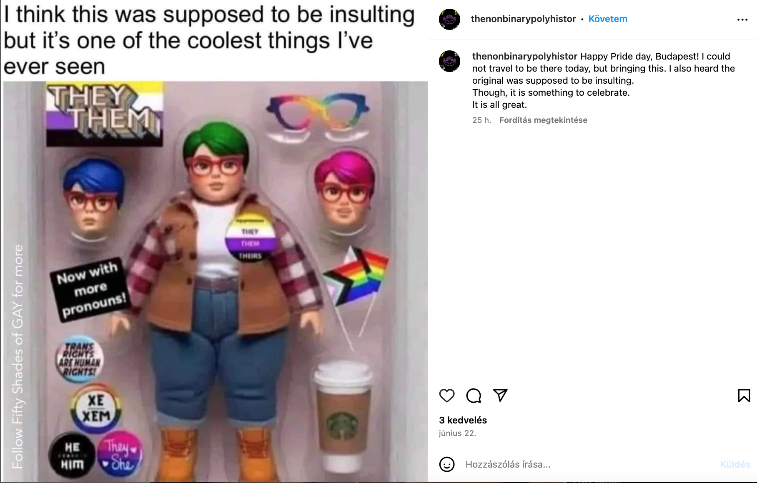
Task: Follow the account via Követem
Action: click(607, 19)
